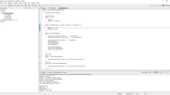170x95 pixels.
Task: Click the green Run button in toolbar
Action: click(26, 5)
